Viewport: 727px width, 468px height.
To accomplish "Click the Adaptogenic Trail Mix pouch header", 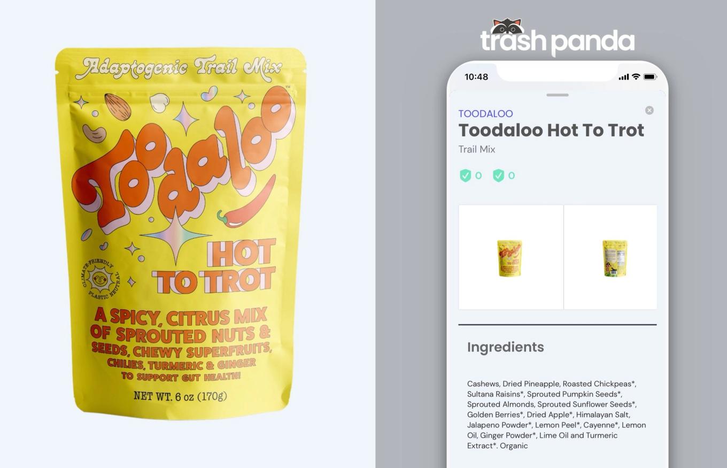I will [179, 67].
